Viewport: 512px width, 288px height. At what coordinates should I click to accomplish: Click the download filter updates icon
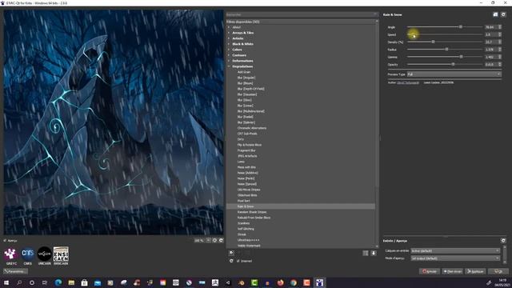374,253
